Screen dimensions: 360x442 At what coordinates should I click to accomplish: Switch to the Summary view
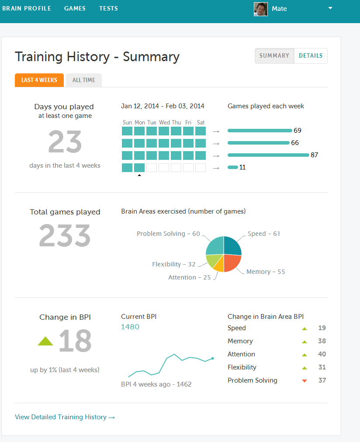tap(274, 56)
